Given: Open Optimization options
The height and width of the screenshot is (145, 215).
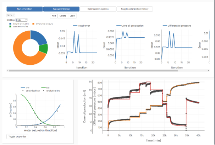Looking at the screenshot, I should coord(98,9).
